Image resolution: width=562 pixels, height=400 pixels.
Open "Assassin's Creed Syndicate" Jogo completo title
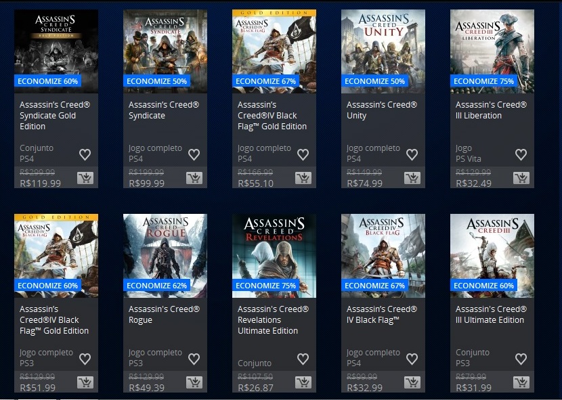pyautogui.click(x=164, y=110)
